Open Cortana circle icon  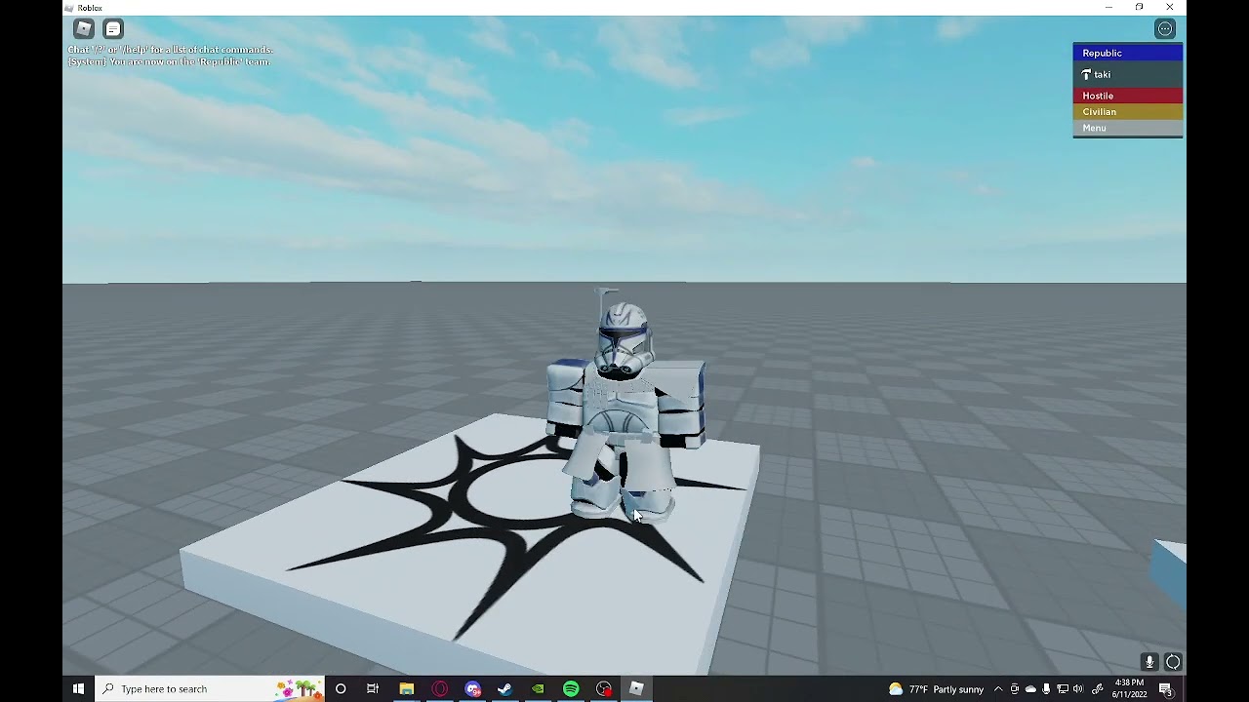[x=341, y=688]
